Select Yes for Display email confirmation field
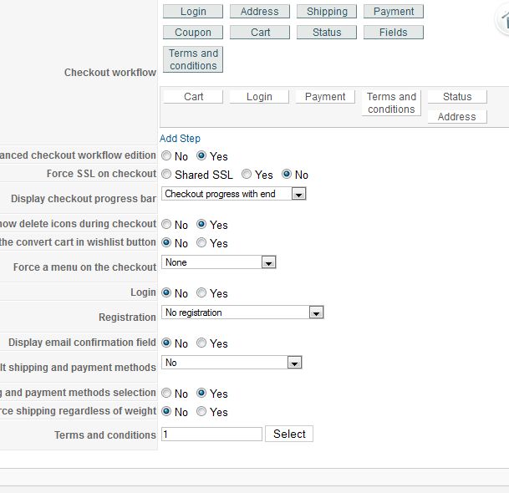 click(x=201, y=343)
